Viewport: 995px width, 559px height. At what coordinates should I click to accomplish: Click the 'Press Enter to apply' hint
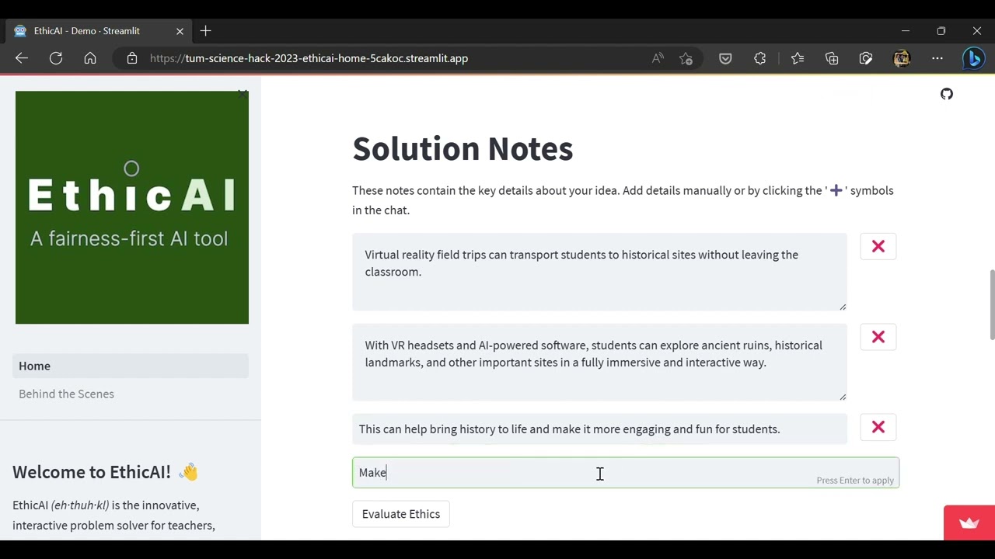click(x=855, y=481)
